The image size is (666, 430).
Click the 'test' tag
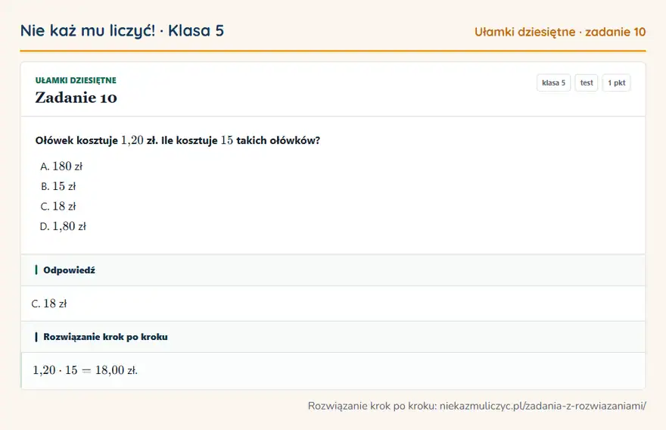tap(586, 83)
